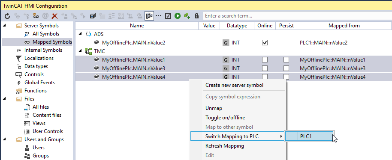This screenshot has height=160, width=392.
Task: Collapse the Users and Groups node
Action: [5, 139]
